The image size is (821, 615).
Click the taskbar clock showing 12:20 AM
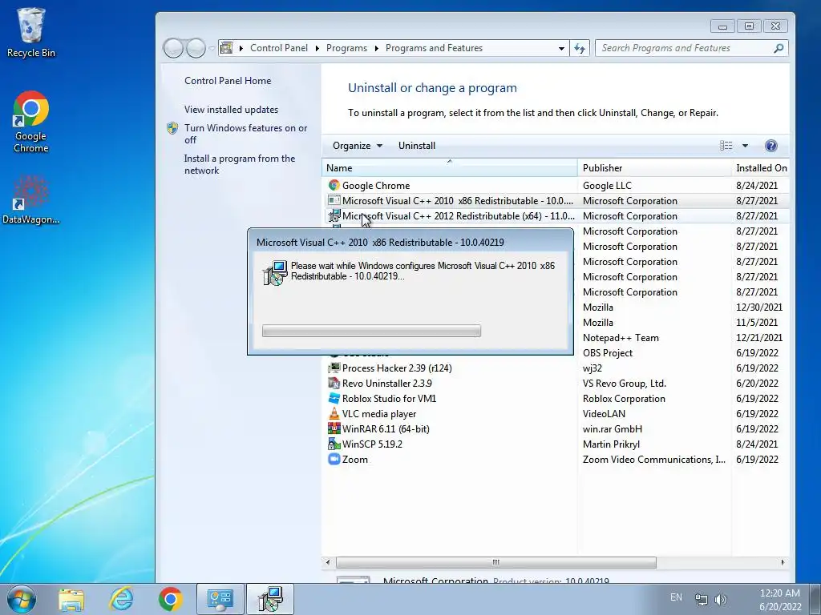point(779,599)
